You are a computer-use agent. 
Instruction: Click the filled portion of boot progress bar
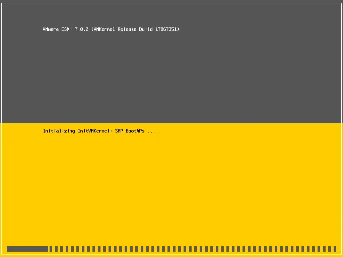[x=27, y=249]
